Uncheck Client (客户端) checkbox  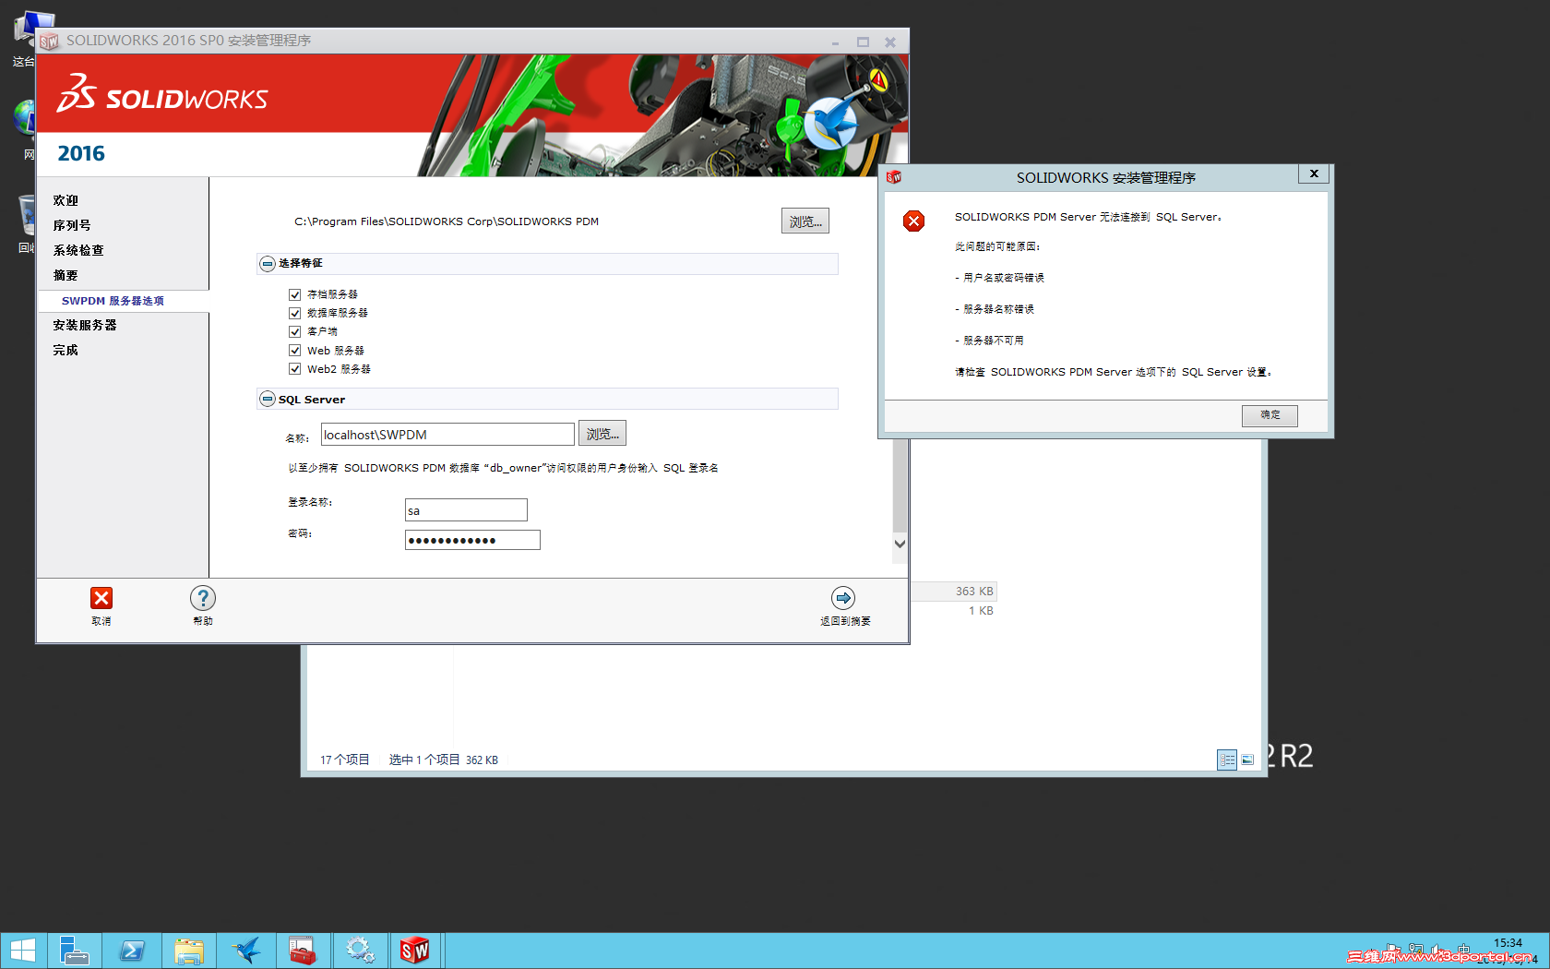click(x=295, y=331)
